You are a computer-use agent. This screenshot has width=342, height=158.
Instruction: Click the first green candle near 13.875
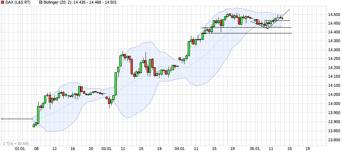click(34, 126)
